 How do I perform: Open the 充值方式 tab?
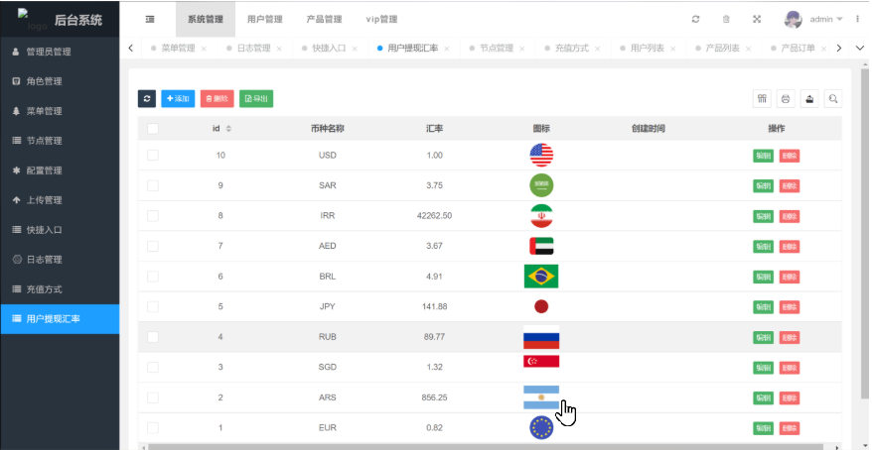click(572, 49)
